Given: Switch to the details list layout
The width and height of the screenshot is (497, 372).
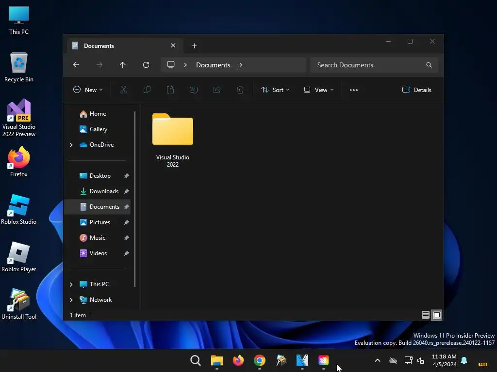Looking at the screenshot, I should pyautogui.click(x=425, y=315).
